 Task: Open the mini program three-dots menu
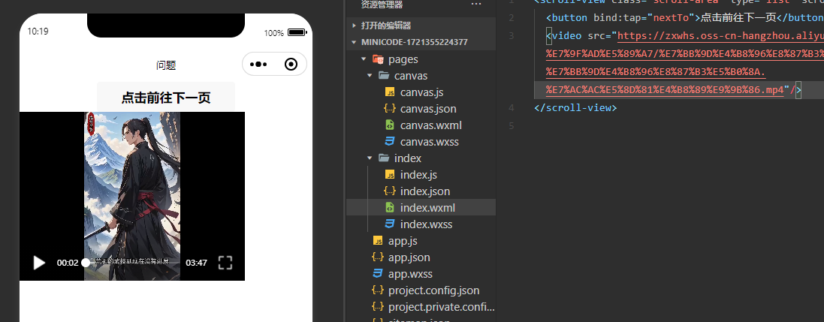pyautogui.click(x=258, y=65)
